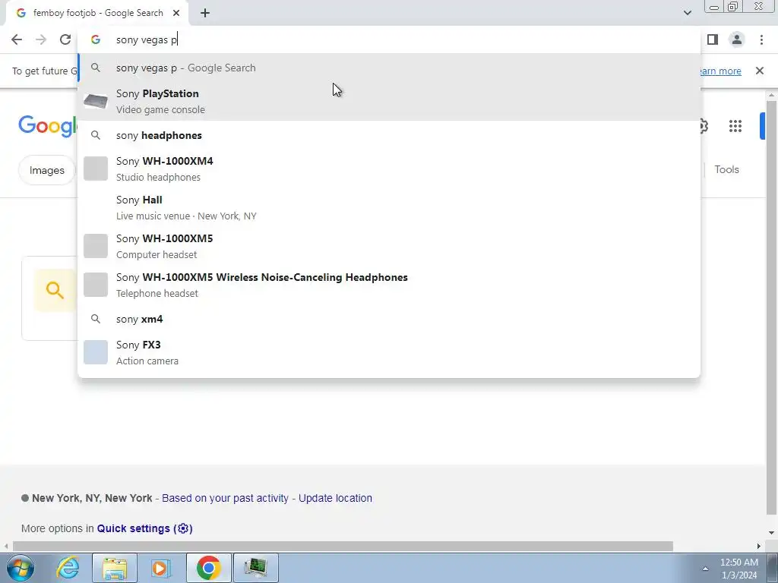
Task: Select Sony FX3 Action camera suggestion
Action: tap(389, 352)
